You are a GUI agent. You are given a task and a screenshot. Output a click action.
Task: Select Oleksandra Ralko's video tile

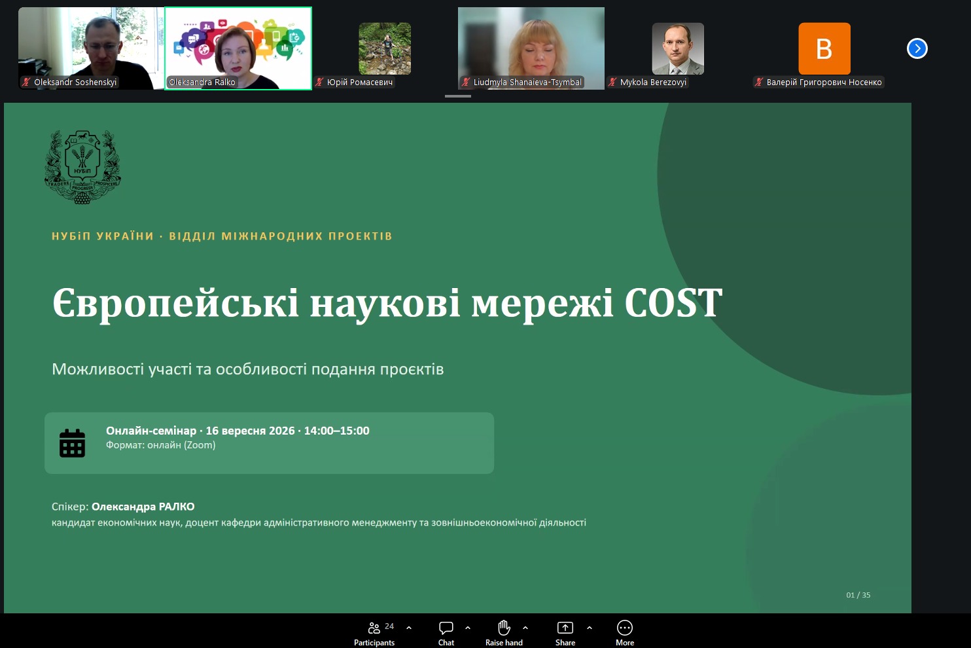click(x=238, y=48)
